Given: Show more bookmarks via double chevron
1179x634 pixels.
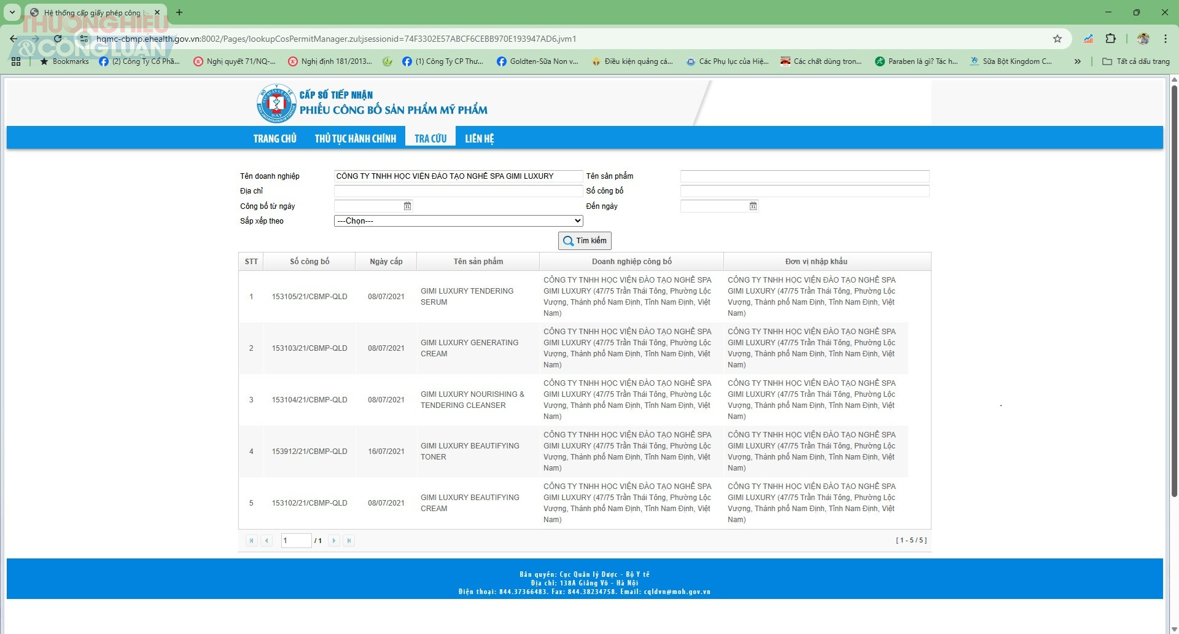Looking at the screenshot, I should point(1077,61).
